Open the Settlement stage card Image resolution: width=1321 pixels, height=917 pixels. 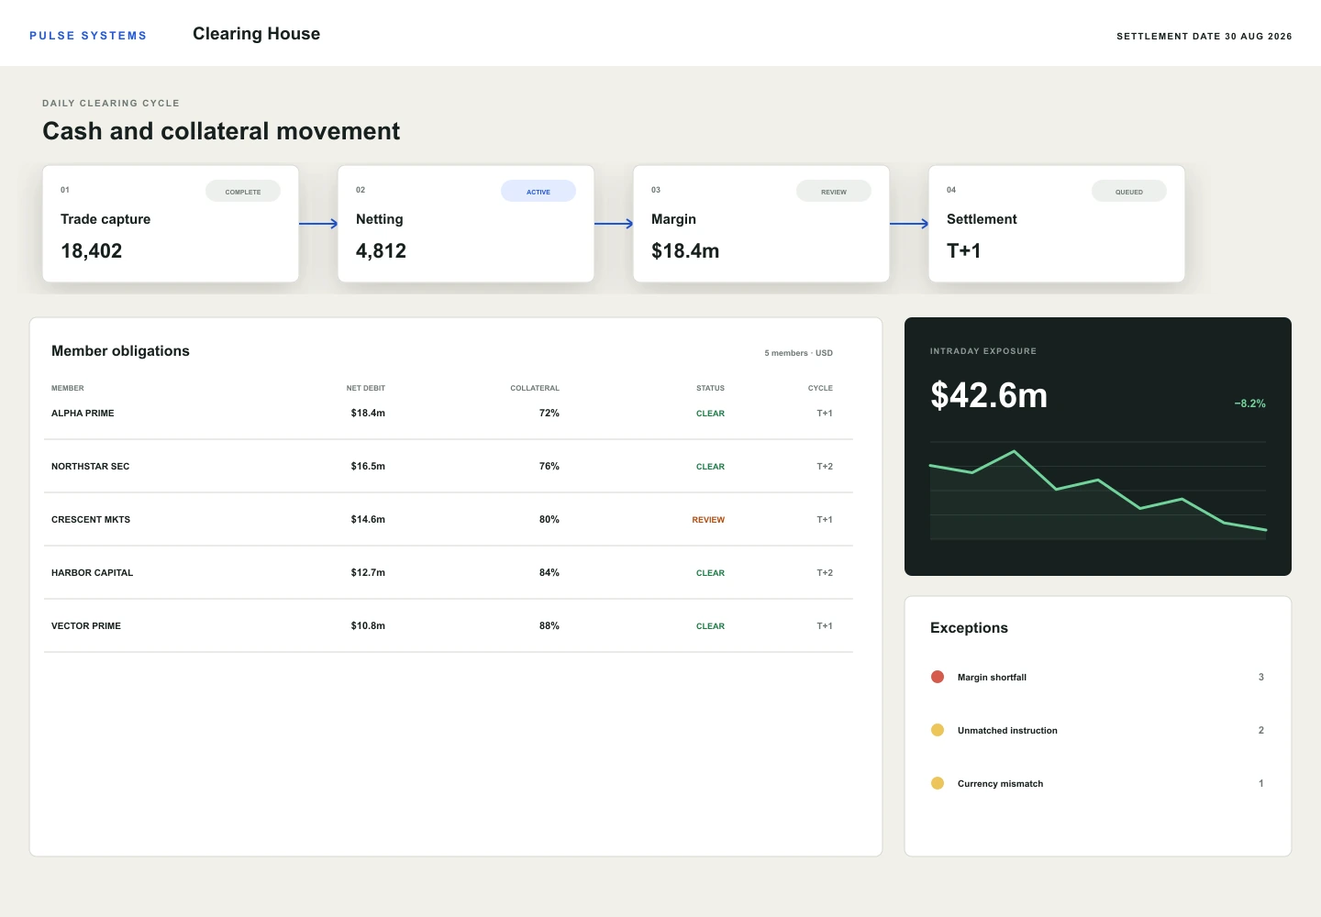tap(1057, 224)
